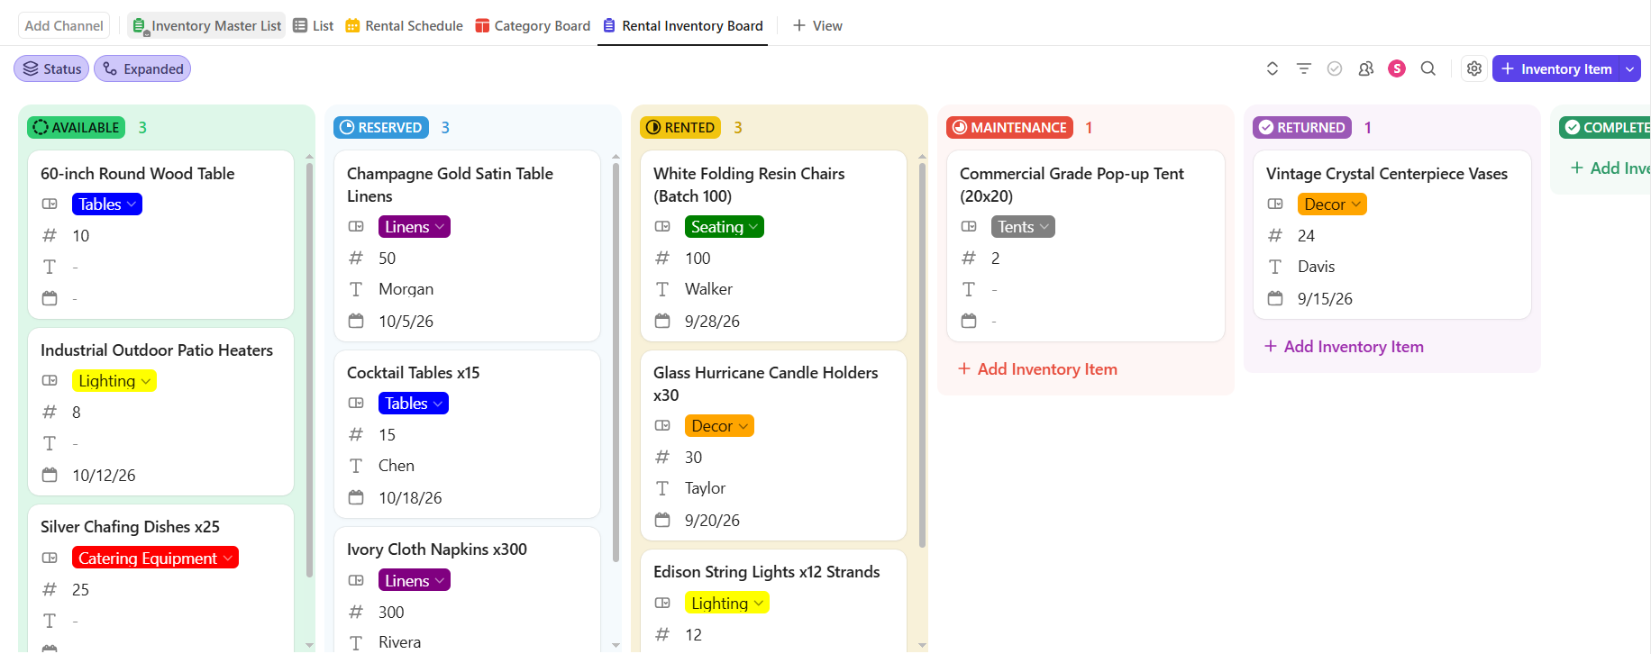The width and height of the screenshot is (1651, 654).
Task: Open Seating category dropdown
Action: point(725,227)
